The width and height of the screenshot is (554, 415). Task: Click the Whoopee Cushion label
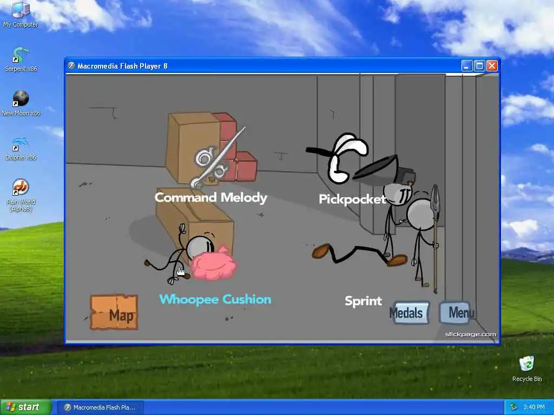pyautogui.click(x=215, y=299)
